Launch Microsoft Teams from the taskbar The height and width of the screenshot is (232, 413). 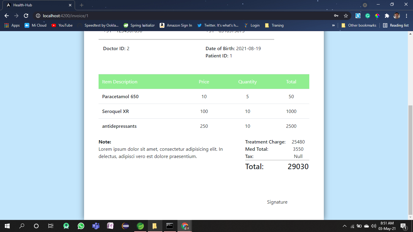96,226
